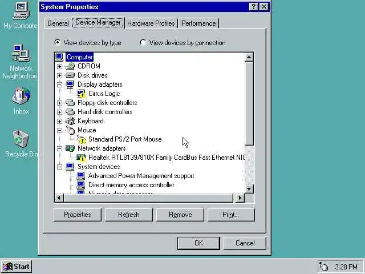The height and width of the screenshot is (274, 365).
Task: Dismiss dialog with Cancel button
Action: tap(245, 243)
